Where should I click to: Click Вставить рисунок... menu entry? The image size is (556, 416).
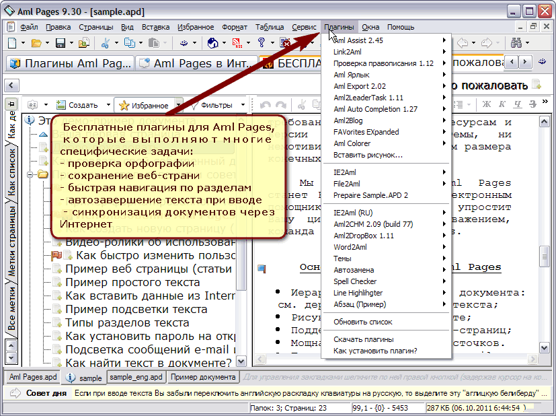point(387,155)
